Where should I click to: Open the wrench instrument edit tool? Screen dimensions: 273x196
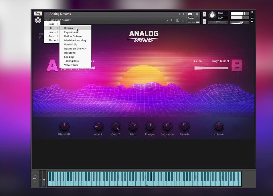point(38,13)
